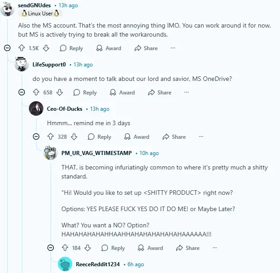Collapse Ceo-Of-Ducks's reply thread
Viewport: 280px width, 273px height.
click(x=36, y=136)
